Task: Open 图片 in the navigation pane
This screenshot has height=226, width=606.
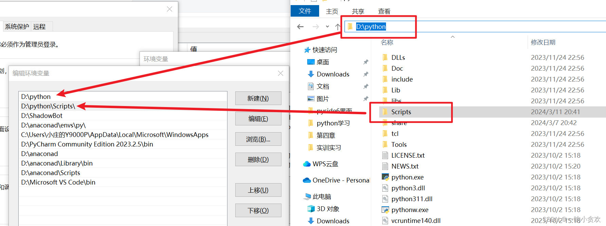Action: click(323, 99)
